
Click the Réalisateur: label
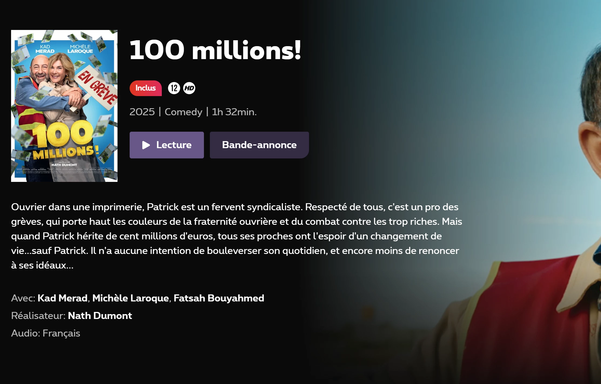click(x=38, y=315)
